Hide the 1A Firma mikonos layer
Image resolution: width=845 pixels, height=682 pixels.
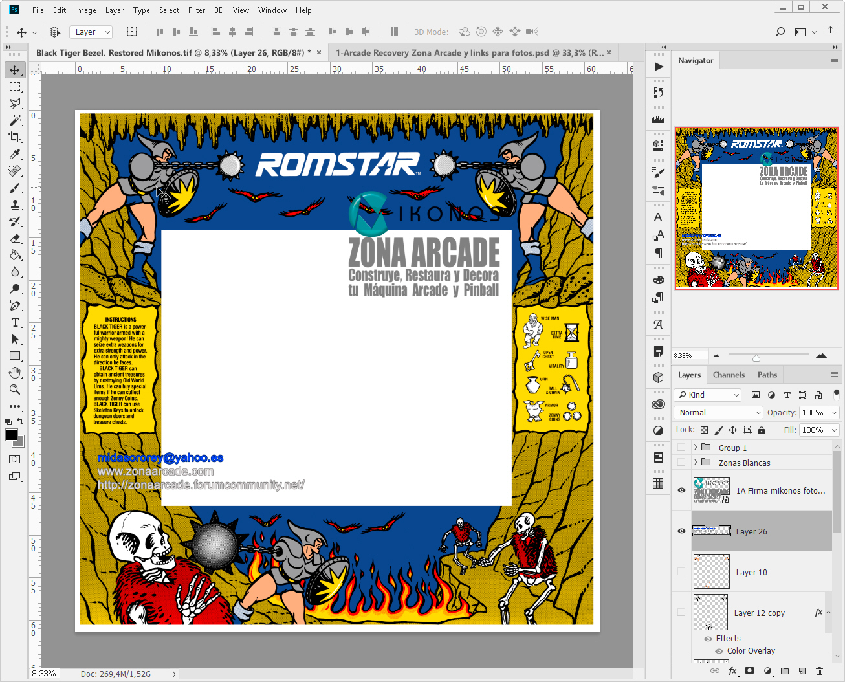pos(681,490)
